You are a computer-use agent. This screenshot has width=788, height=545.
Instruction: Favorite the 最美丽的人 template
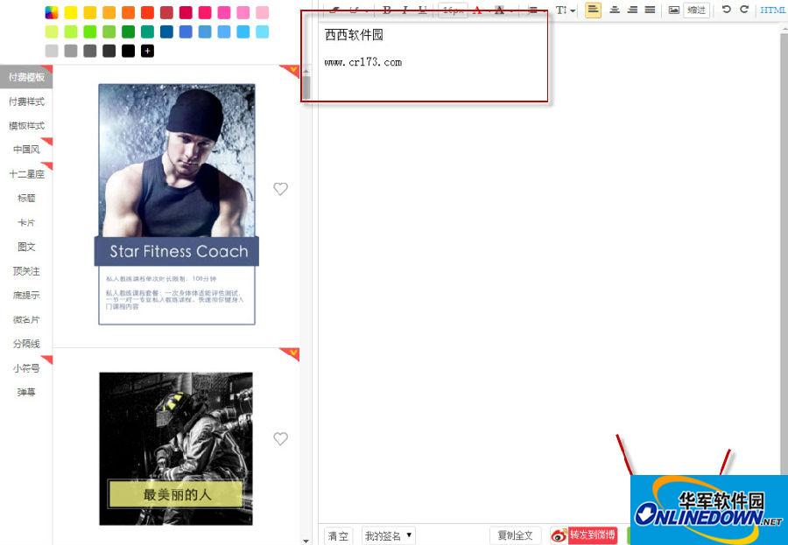[x=280, y=438]
